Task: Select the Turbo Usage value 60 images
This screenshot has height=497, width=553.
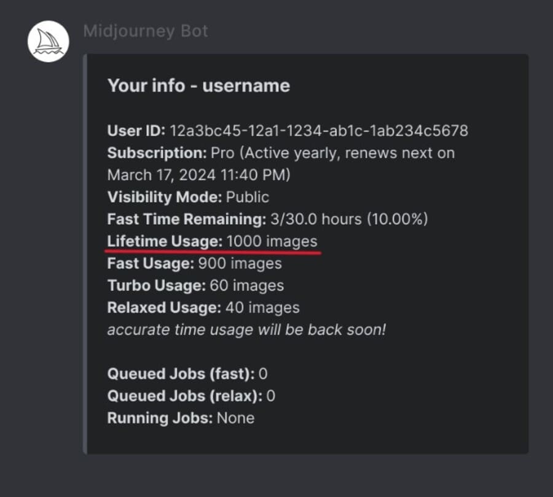Action: 247,286
